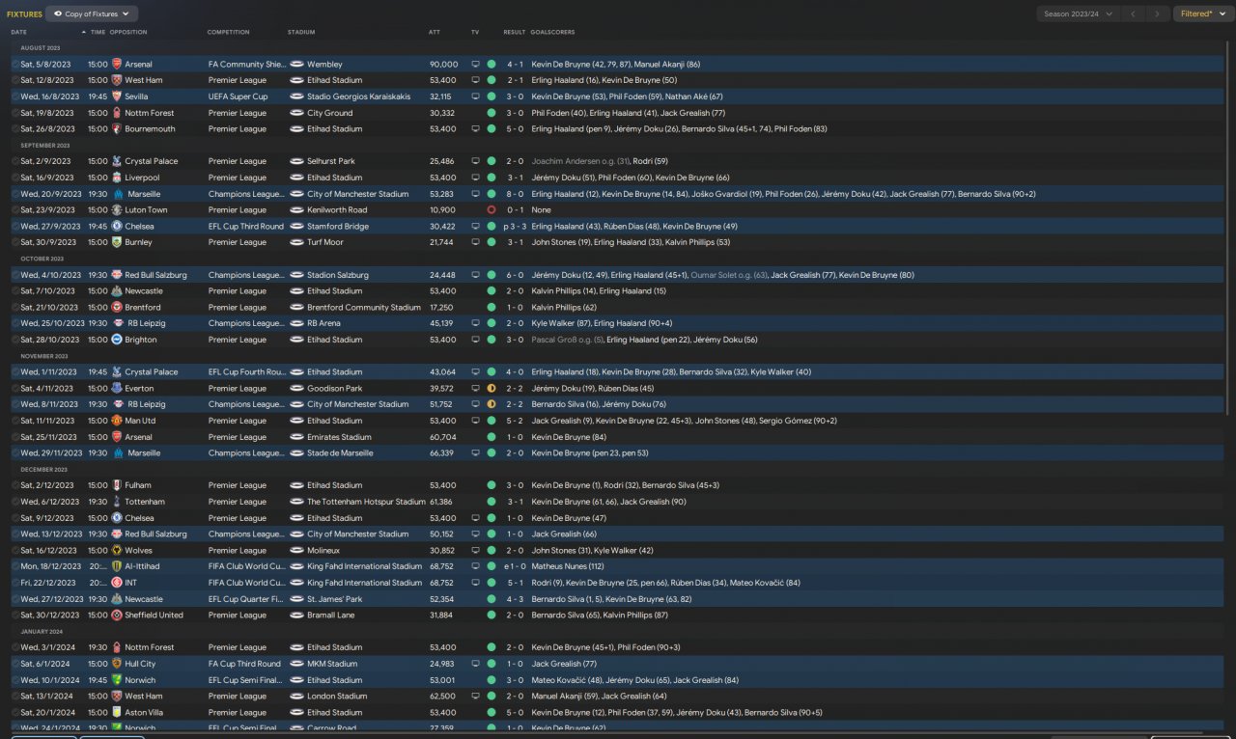This screenshot has height=739, width=1236.
Task: Click the TV broadcast icon in Sevilla row
Action: tap(475, 96)
